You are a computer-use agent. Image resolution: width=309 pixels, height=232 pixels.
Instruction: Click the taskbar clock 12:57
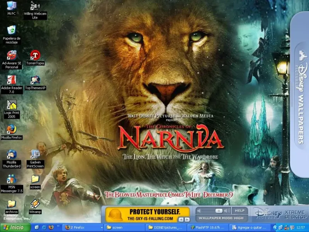point(301,228)
